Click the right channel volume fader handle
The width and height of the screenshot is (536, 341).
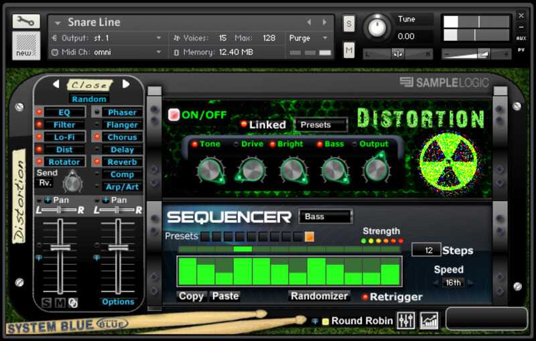pos(119,247)
